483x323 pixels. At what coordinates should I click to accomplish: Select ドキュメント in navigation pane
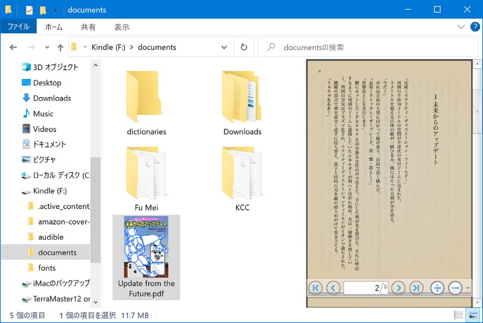(44, 144)
